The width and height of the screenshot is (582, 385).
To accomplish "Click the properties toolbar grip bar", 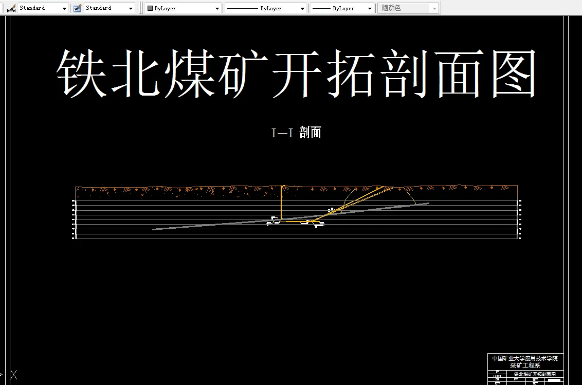I will (x=140, y=8).
